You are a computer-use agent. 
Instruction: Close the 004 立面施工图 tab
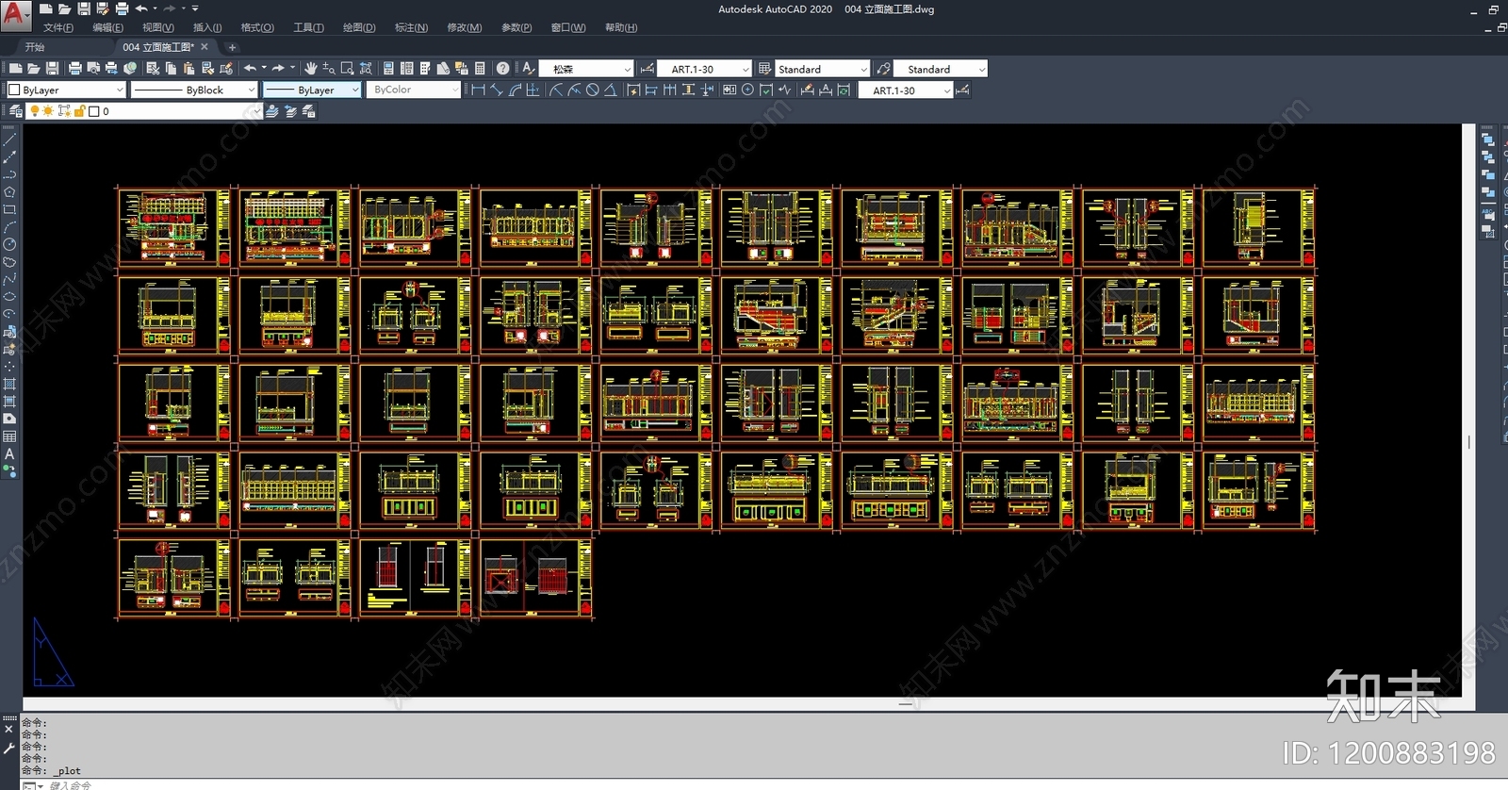coord(205,46)
